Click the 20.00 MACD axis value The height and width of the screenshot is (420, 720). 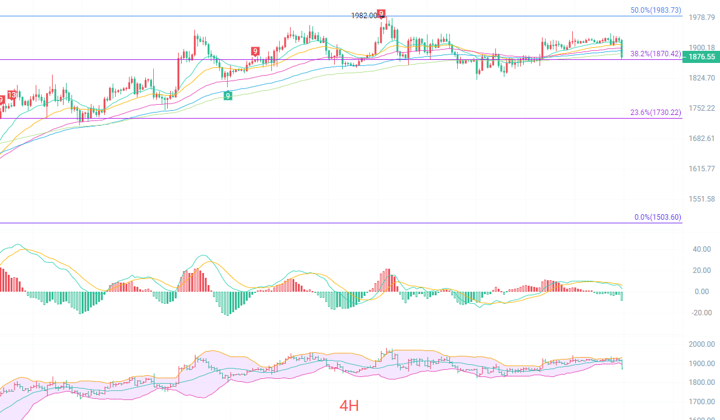(x=702, y=271)
